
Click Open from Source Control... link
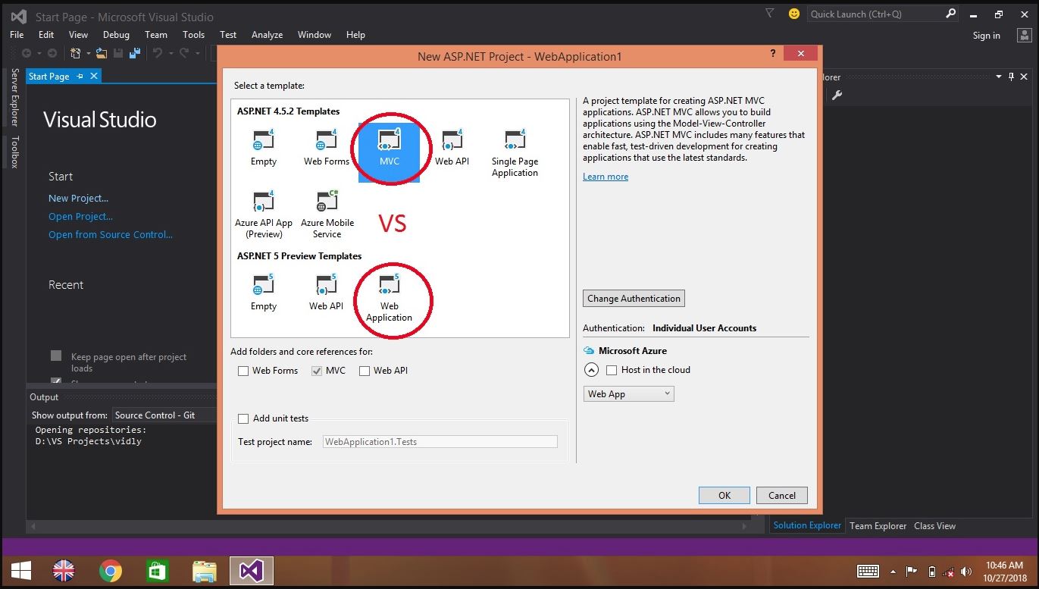tap(111, 234)
